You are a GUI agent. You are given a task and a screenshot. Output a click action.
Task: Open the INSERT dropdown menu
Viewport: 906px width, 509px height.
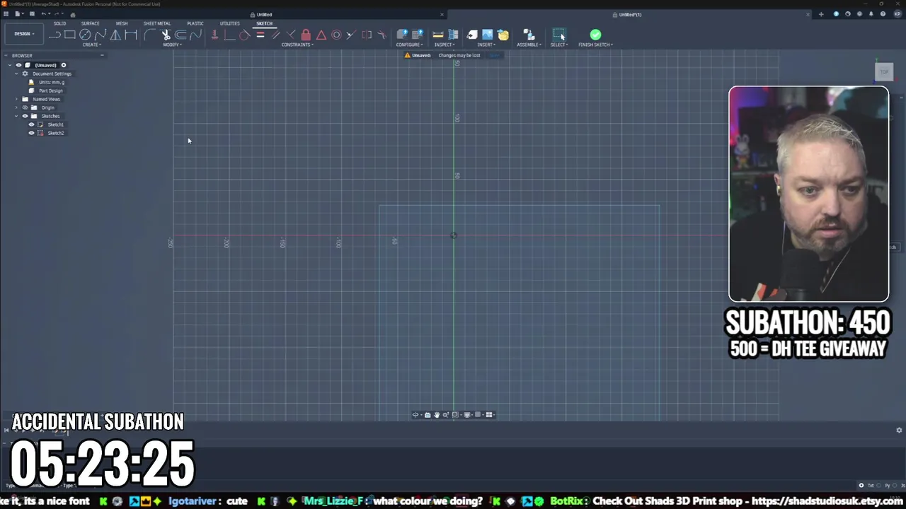pos(486,45)
